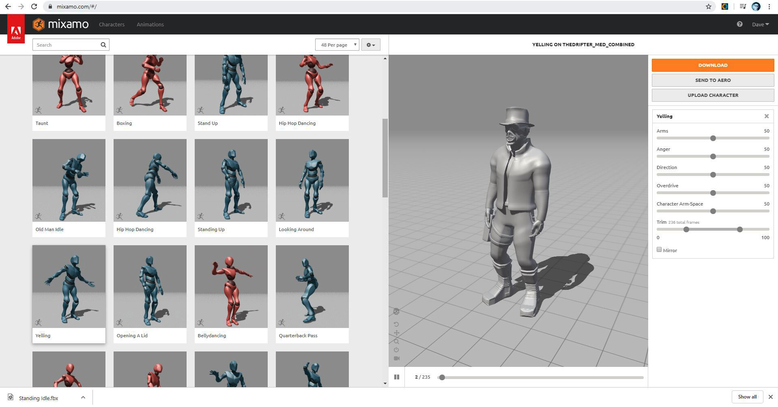Click the DOWNLOAD button

point(712,65)
